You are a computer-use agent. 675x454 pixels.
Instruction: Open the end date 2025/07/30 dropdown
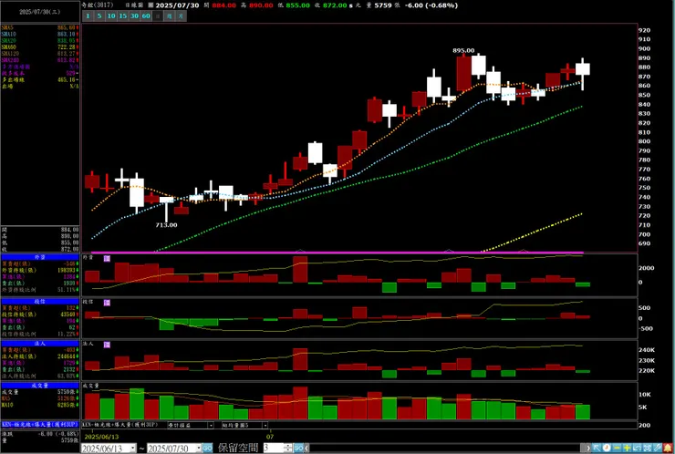pyautogui.click(x=199, y=448)
